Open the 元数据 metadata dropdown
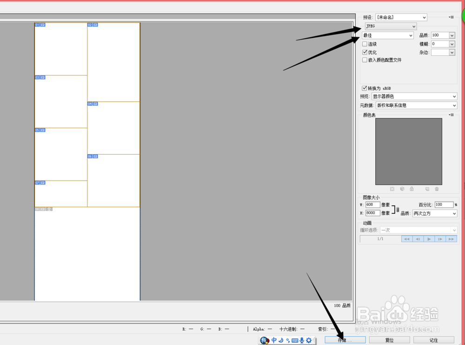 click(x=416, y=105)
